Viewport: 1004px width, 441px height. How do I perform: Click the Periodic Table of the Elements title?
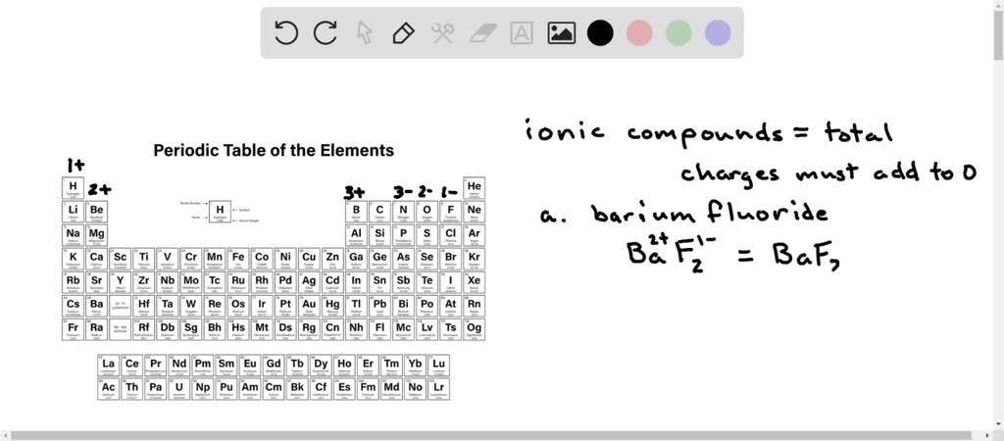(x=274, y=151)
